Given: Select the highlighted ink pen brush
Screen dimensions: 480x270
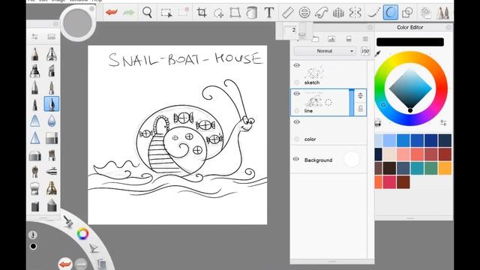Looking at the screenshot, I should 52,103.
